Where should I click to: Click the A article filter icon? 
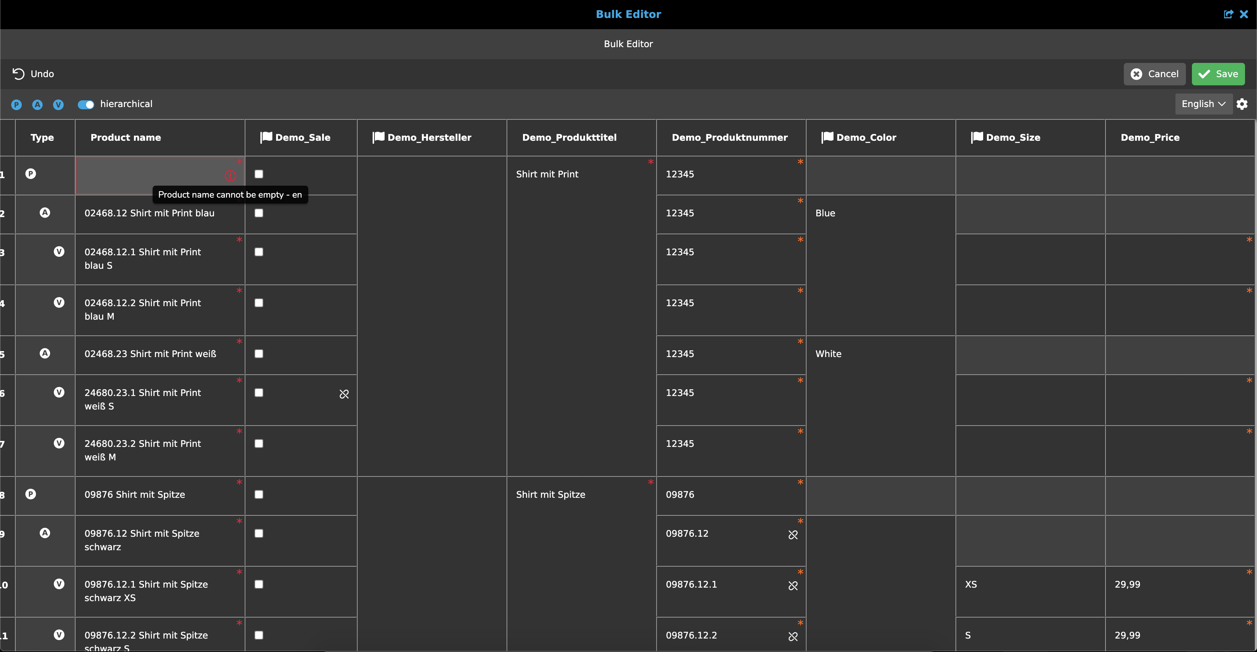(x=37, y=104)
